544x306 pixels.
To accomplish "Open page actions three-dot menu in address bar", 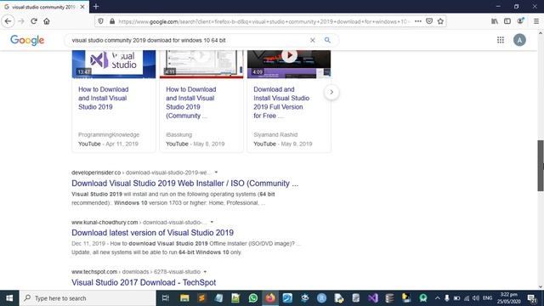I will click(x=418, y=21).
